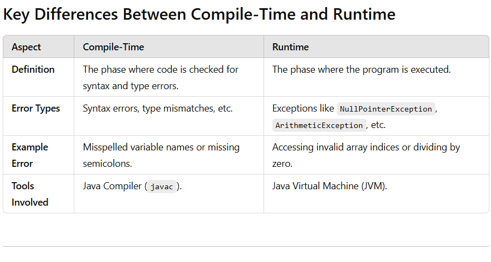The width and height of the screenshot is (491, 262).
Task: Click the horizontal divider below the table
Action: (x=245, y=246)
